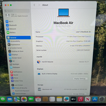Open Battery settings in sidebar
The height and width of the screenshot is (106, 106).
point(11,32)
